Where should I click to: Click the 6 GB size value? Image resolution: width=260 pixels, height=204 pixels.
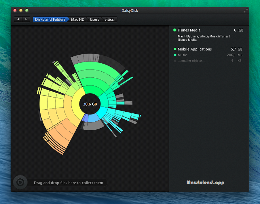[x=239, y=30]
